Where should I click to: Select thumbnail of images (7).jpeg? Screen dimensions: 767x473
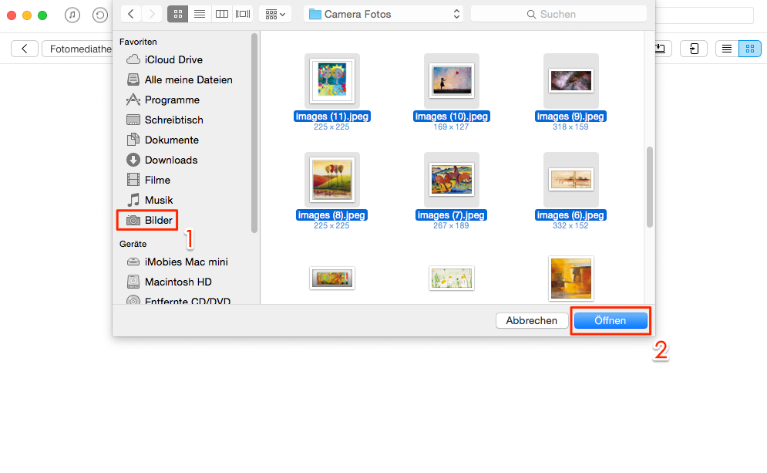tap(452, 180)
